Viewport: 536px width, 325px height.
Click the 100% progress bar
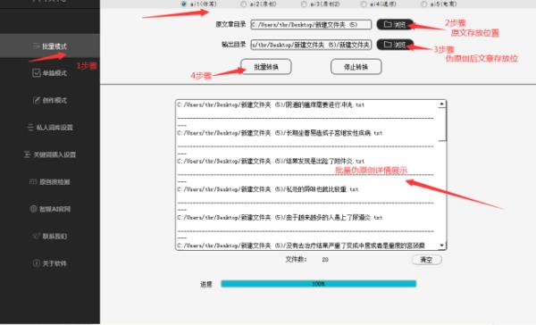[x=319, y=284]
